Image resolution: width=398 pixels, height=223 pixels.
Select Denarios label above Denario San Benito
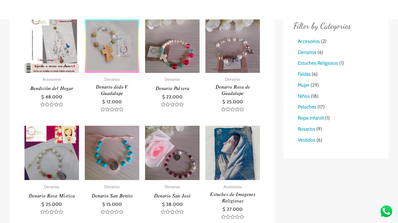pyautogui.click(x=112, y=187)
